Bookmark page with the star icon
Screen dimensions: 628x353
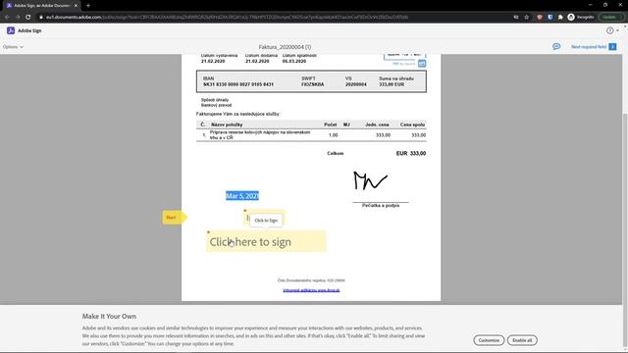[x=527, y=17]
